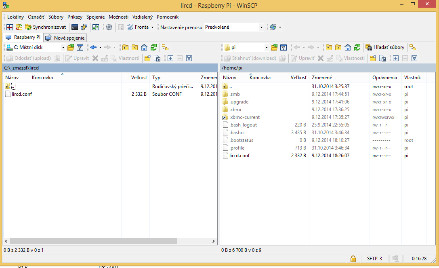This screenshot has width=439, height=268.
Task: Click the SFTP-3 protocol status
Action: [374, 258]
